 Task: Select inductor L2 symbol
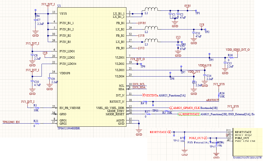pyautogui.click(x=151, y=28)
